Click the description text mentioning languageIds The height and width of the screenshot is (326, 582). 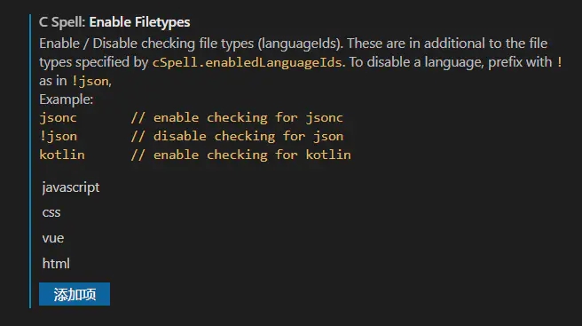click(293, 44)
